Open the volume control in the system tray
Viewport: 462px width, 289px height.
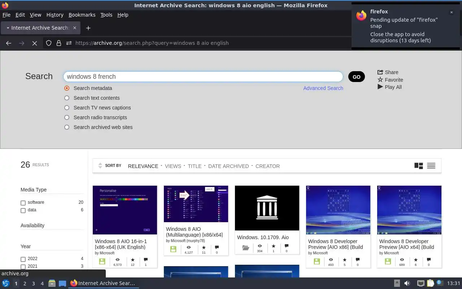click(407, 283)
